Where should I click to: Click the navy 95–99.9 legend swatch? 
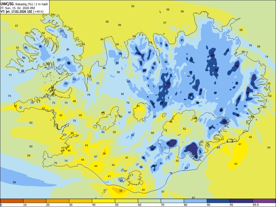tap(241, 201)
